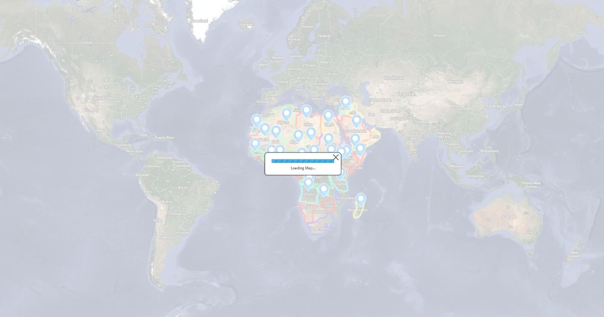Click the 'Indonesia' map label
Screen dimensions: 604x317
[x=476, y=176]
